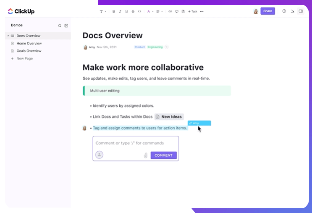Click the Goals Overview page icon

coord(13,51)
